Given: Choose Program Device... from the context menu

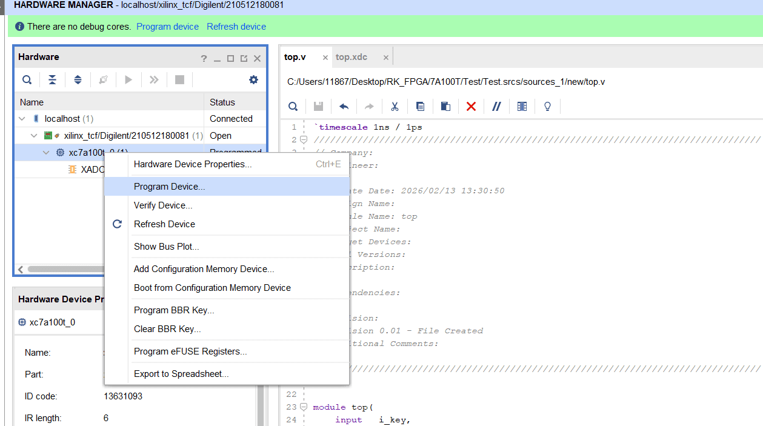Looking at the screenshot, I should tap(170, 187).
